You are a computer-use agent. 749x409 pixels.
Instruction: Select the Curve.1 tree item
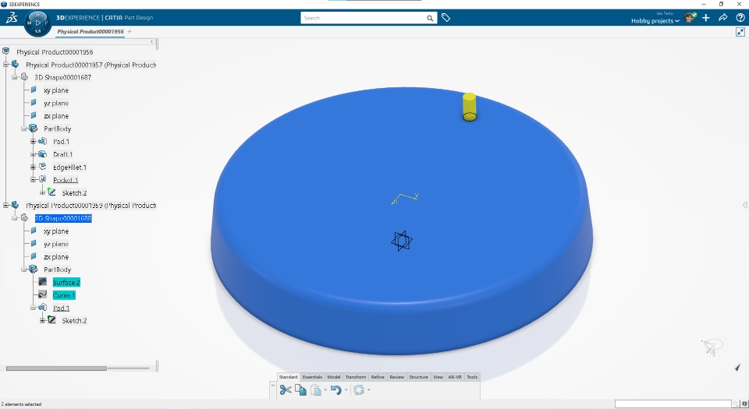click(64, 295)
